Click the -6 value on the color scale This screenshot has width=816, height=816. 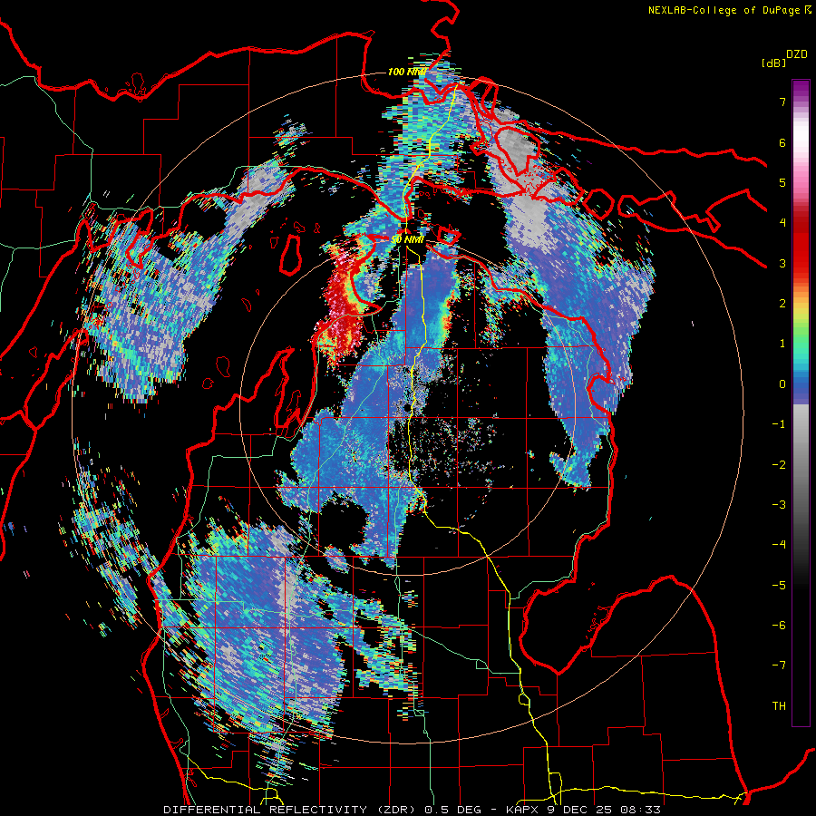779,626
